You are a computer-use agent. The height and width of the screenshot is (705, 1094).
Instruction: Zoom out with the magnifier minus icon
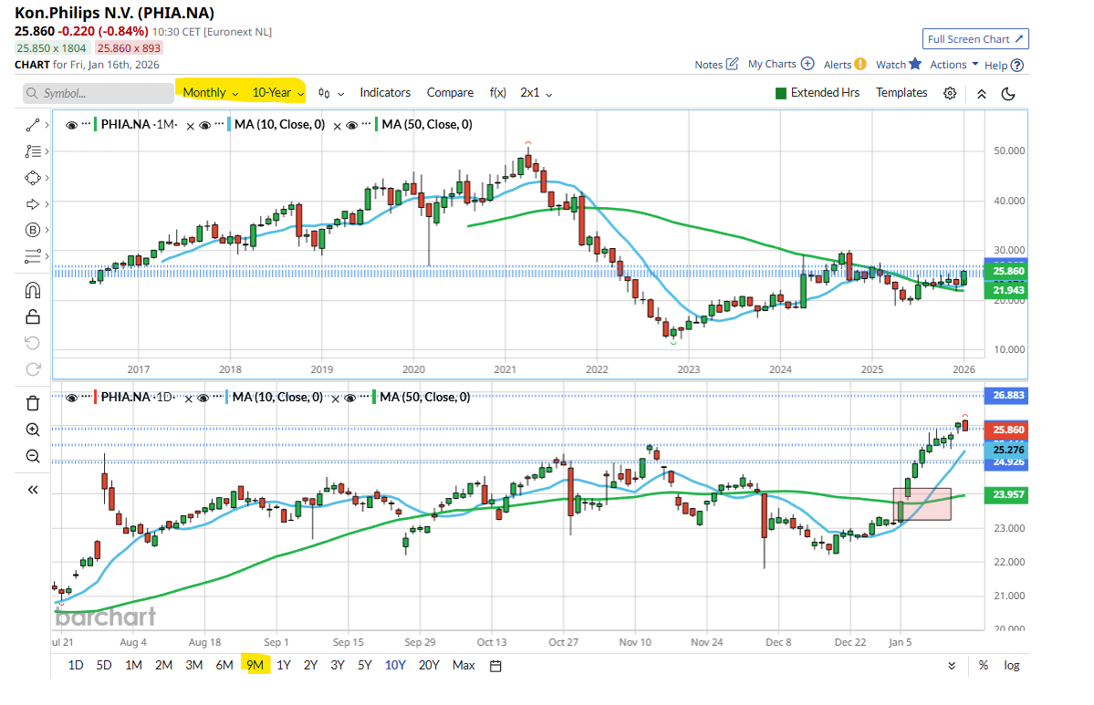[33, 456]
